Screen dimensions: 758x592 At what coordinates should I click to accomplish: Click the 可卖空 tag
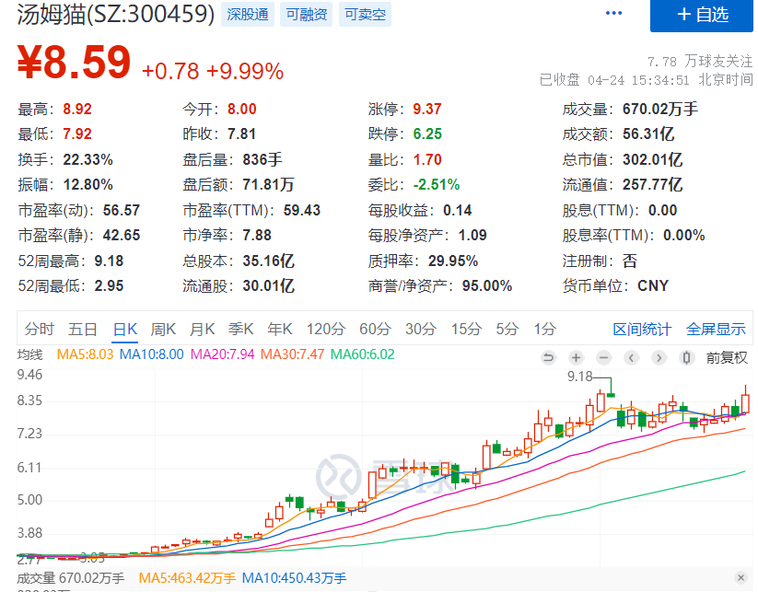[x=365, y=15]
